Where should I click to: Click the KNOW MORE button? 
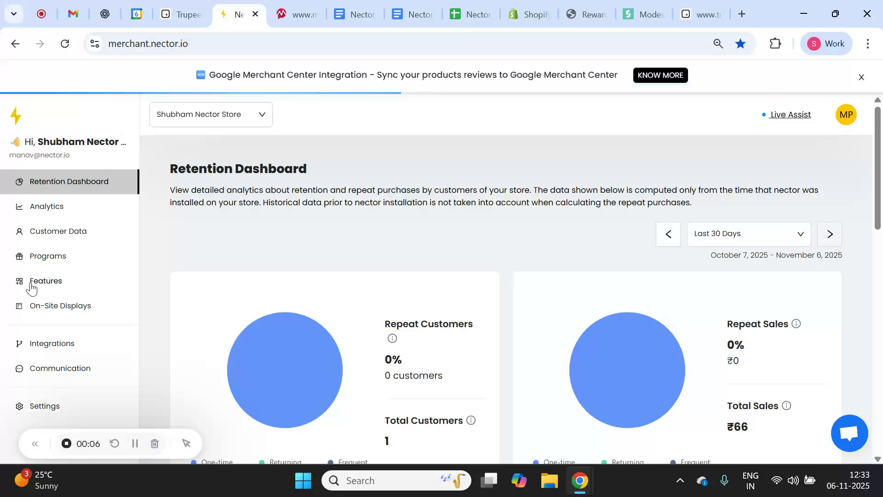(x=660, y=75)
